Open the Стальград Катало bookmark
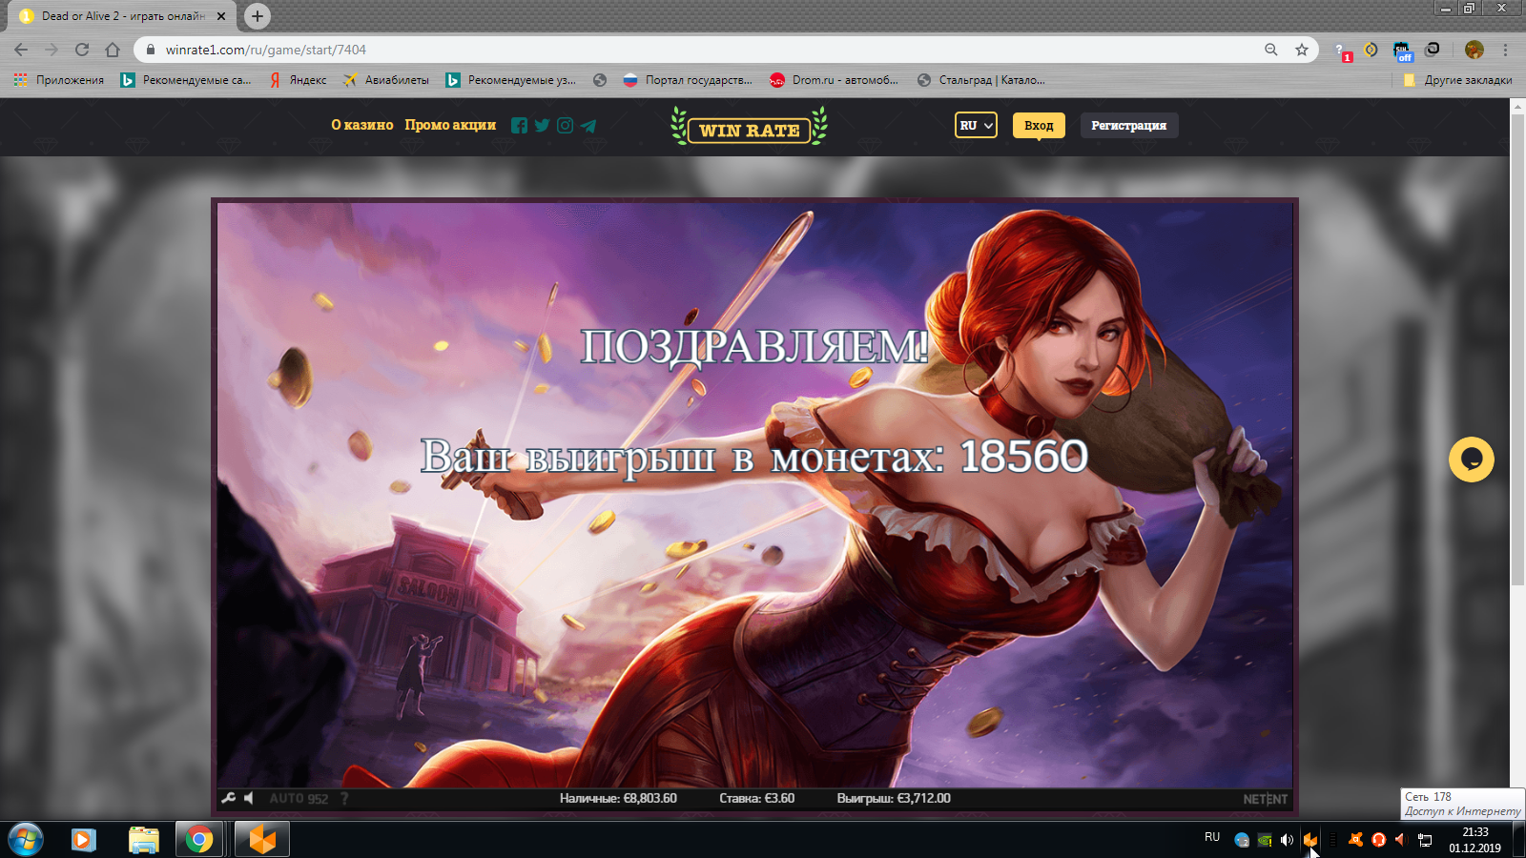Screen dimensions: 1526x858 pos(981,80)
